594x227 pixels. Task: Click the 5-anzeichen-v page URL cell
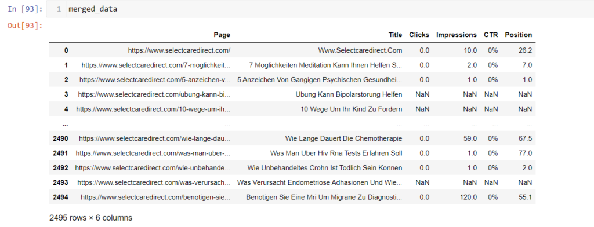(154, 80)
